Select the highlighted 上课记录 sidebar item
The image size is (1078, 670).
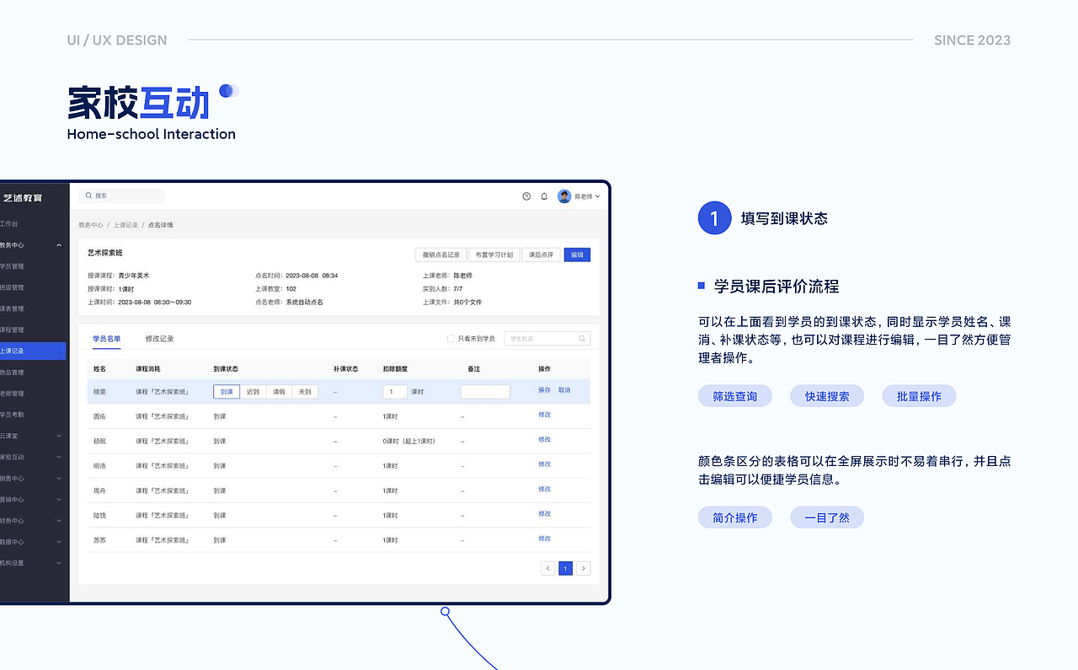33,351
